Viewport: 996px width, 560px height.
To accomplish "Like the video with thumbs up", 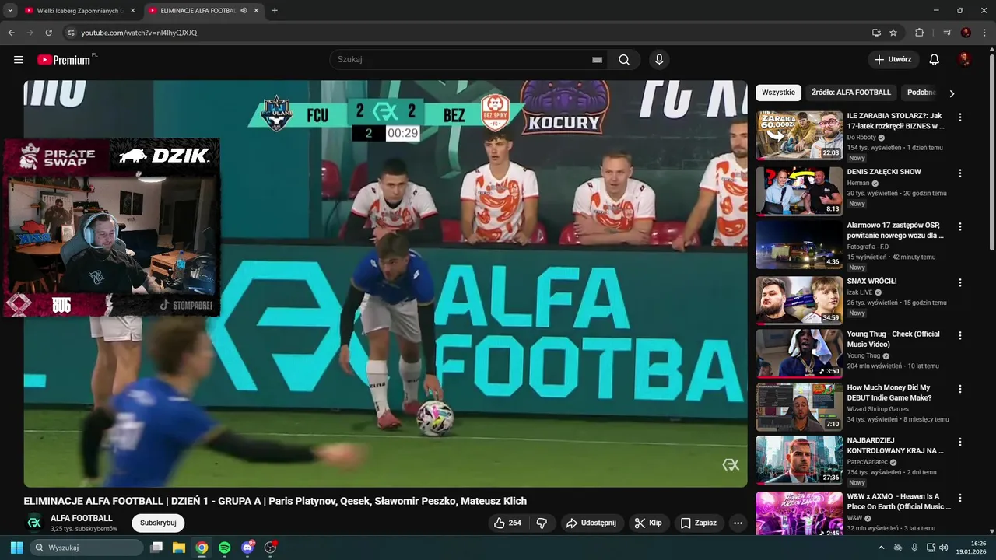I will pyautogui.click(x=507, y=523).
